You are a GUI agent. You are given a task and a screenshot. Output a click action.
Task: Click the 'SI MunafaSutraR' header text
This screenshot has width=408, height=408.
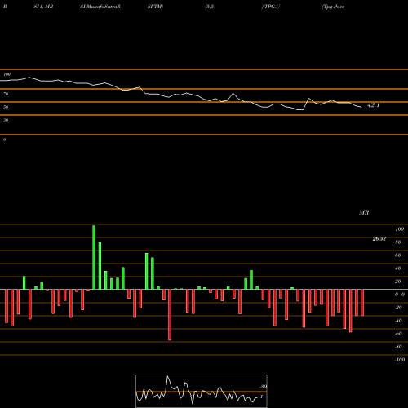pyautogui.click(x=100, y=7)
